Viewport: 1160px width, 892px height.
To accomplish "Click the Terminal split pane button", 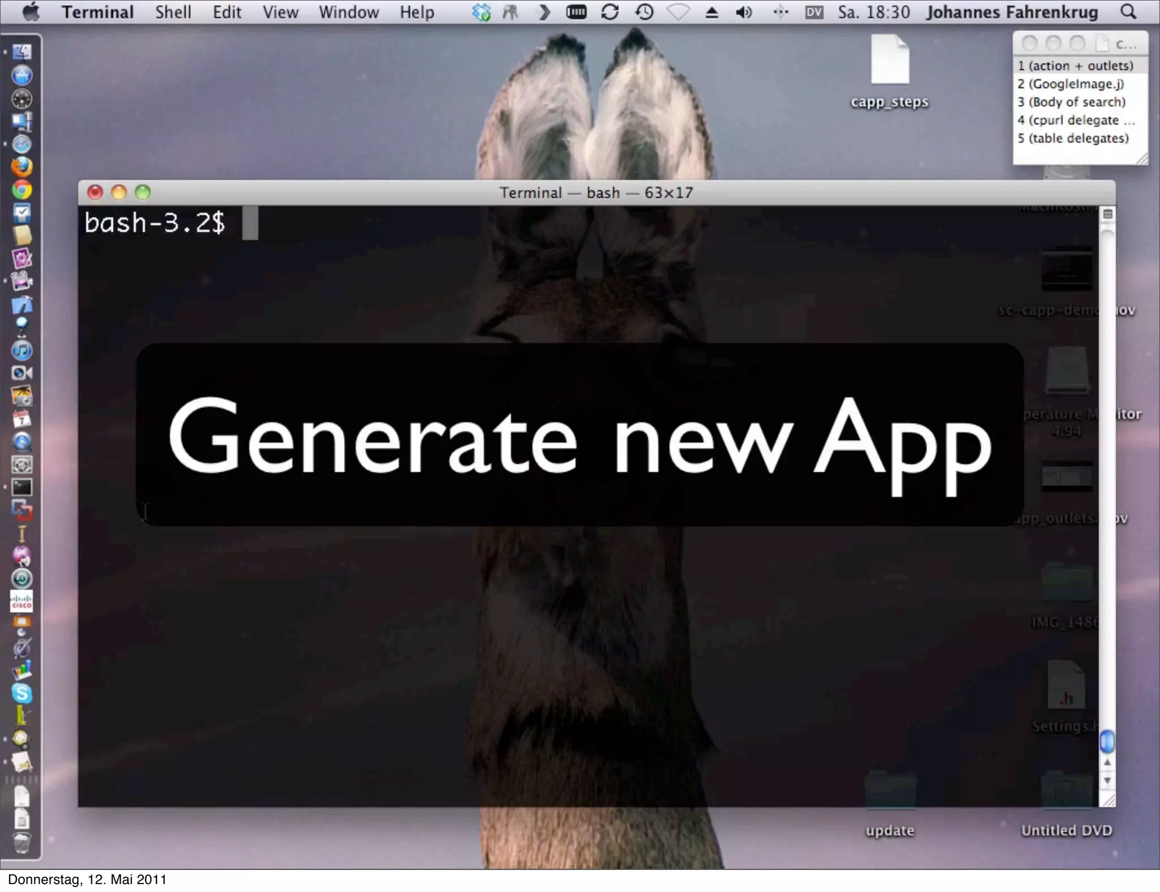I will 1108,214.
